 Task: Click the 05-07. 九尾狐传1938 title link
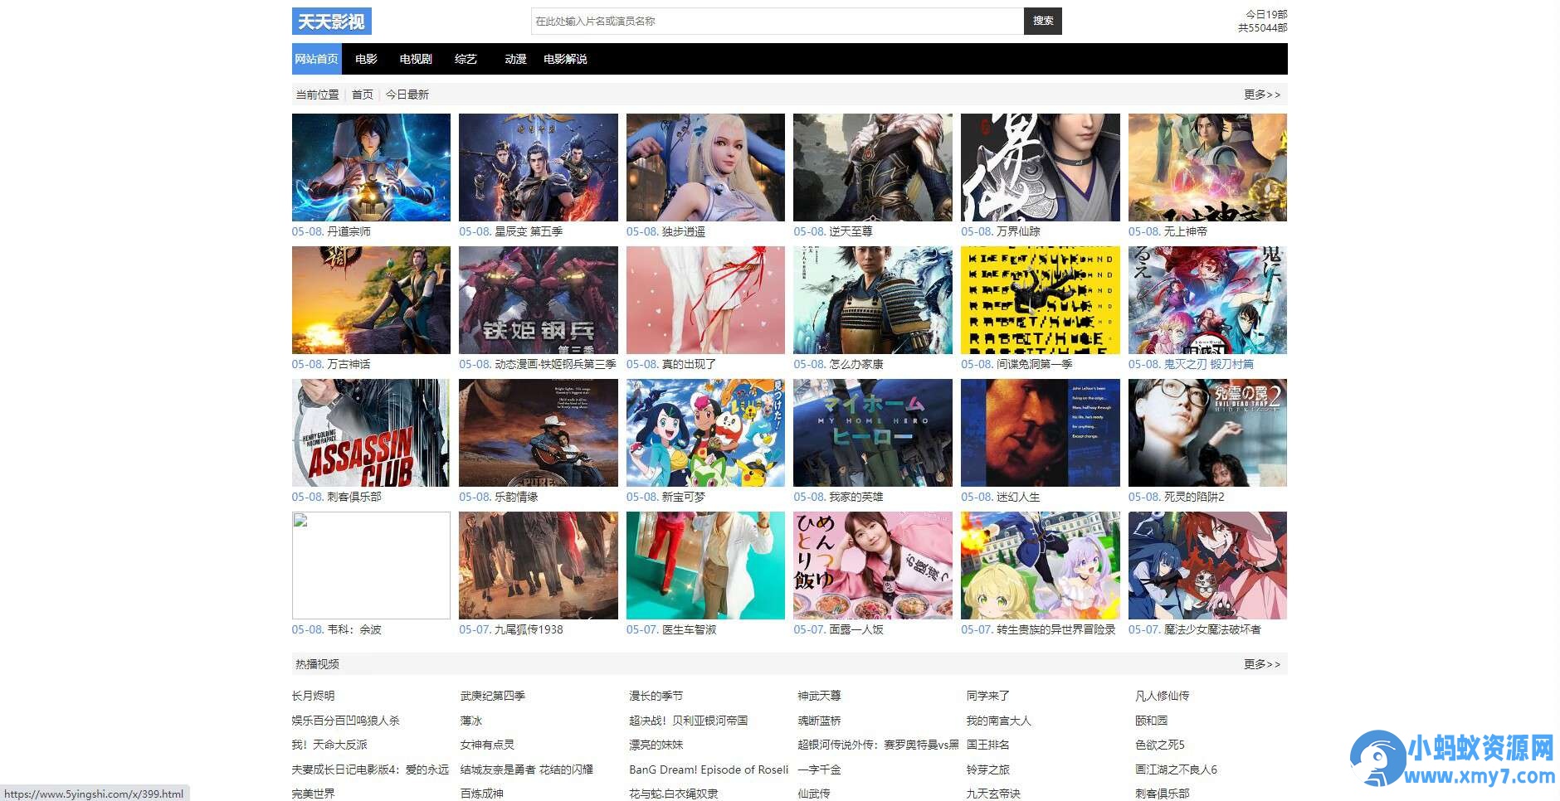(x=511, y=629)
